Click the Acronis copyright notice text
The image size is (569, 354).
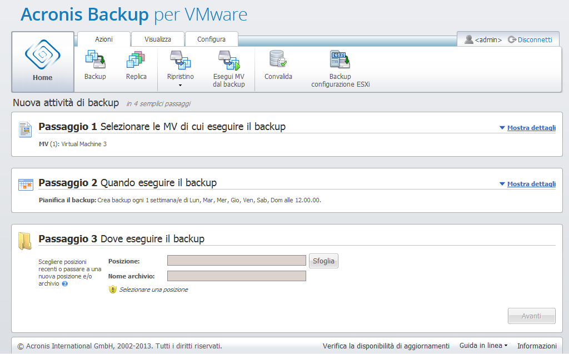click(x=120, y=346)
